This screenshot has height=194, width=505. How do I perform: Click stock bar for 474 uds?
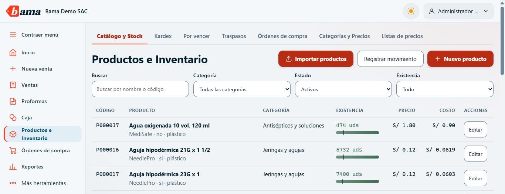tap(357, 132)
